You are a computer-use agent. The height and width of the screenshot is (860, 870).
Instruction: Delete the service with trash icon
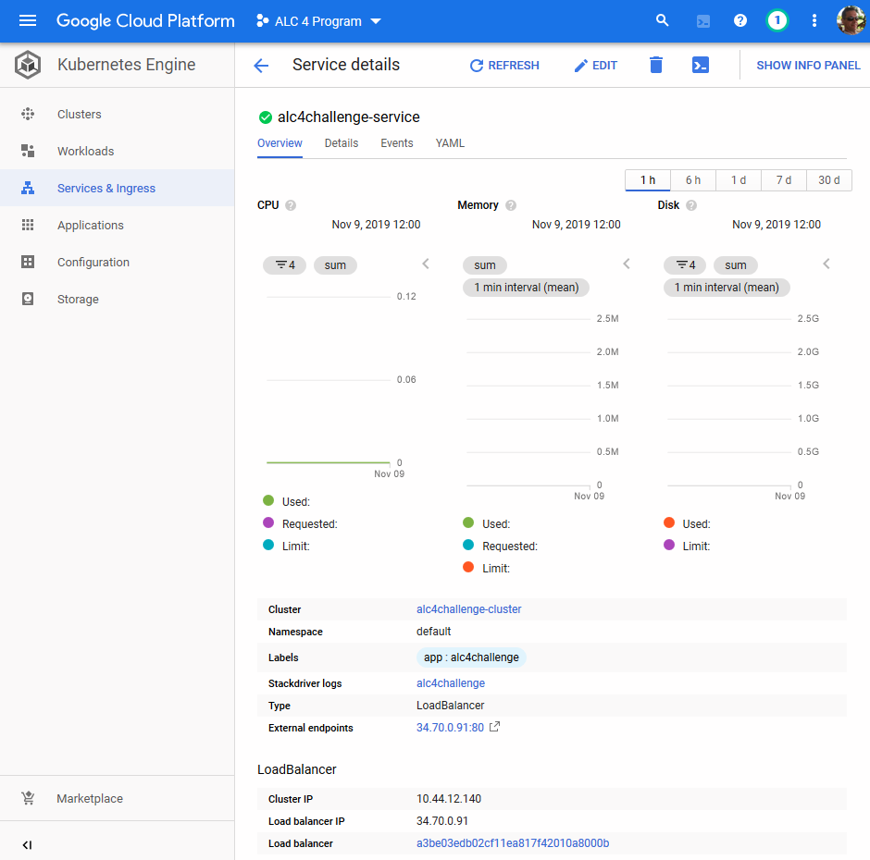coord(656,65)
